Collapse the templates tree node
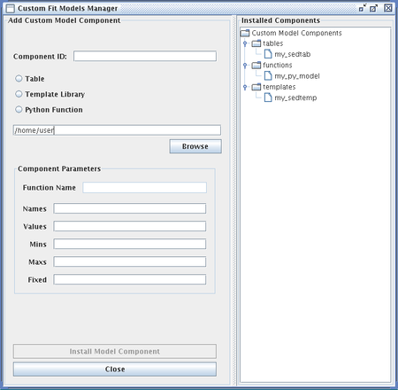398x390 pixels. pos(245,87)
